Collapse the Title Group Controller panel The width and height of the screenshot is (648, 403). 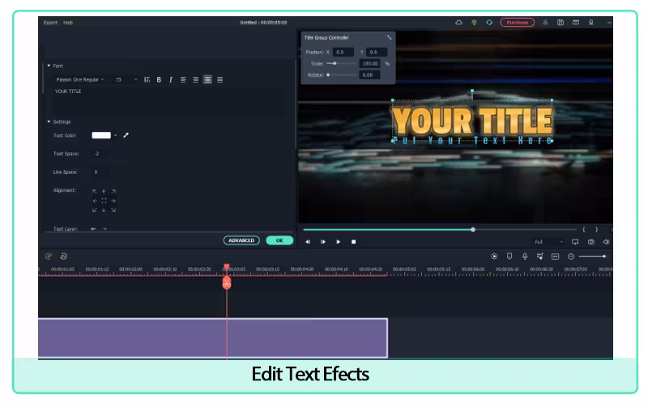pos(389,37)
